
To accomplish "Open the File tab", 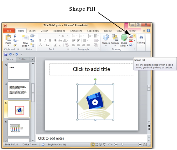I will (x=9, y=31).
